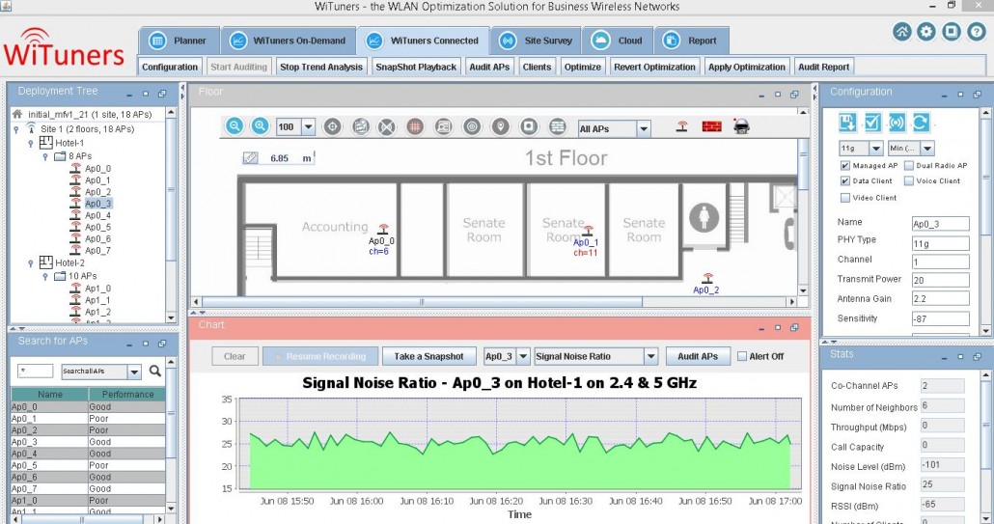This screenshot has height=524, width=994.
Task: Open the Signal Noise Ratio metric dropdown
Action: tap(651, 356)
